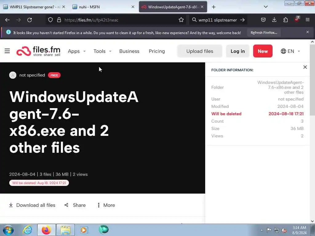Open the Business menu item
This screenshot has height=236, width=315.
[x=129, y=51]
